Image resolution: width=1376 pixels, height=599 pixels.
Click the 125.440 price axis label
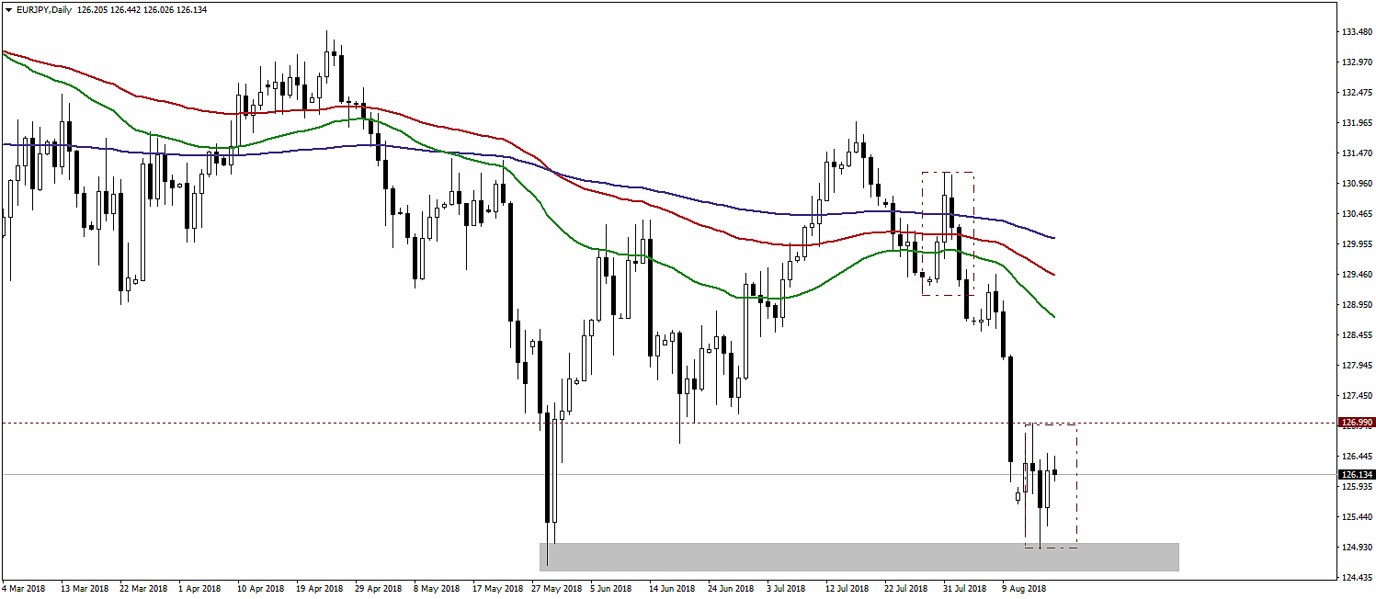tap(1357, 517)
